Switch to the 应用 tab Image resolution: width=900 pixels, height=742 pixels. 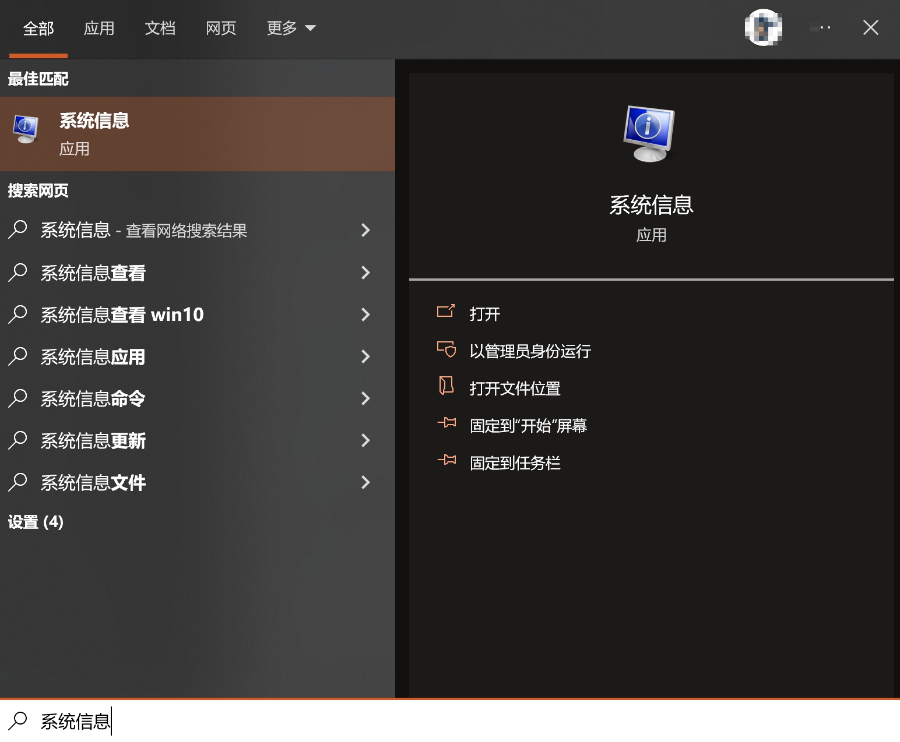[x=100, y=28]
